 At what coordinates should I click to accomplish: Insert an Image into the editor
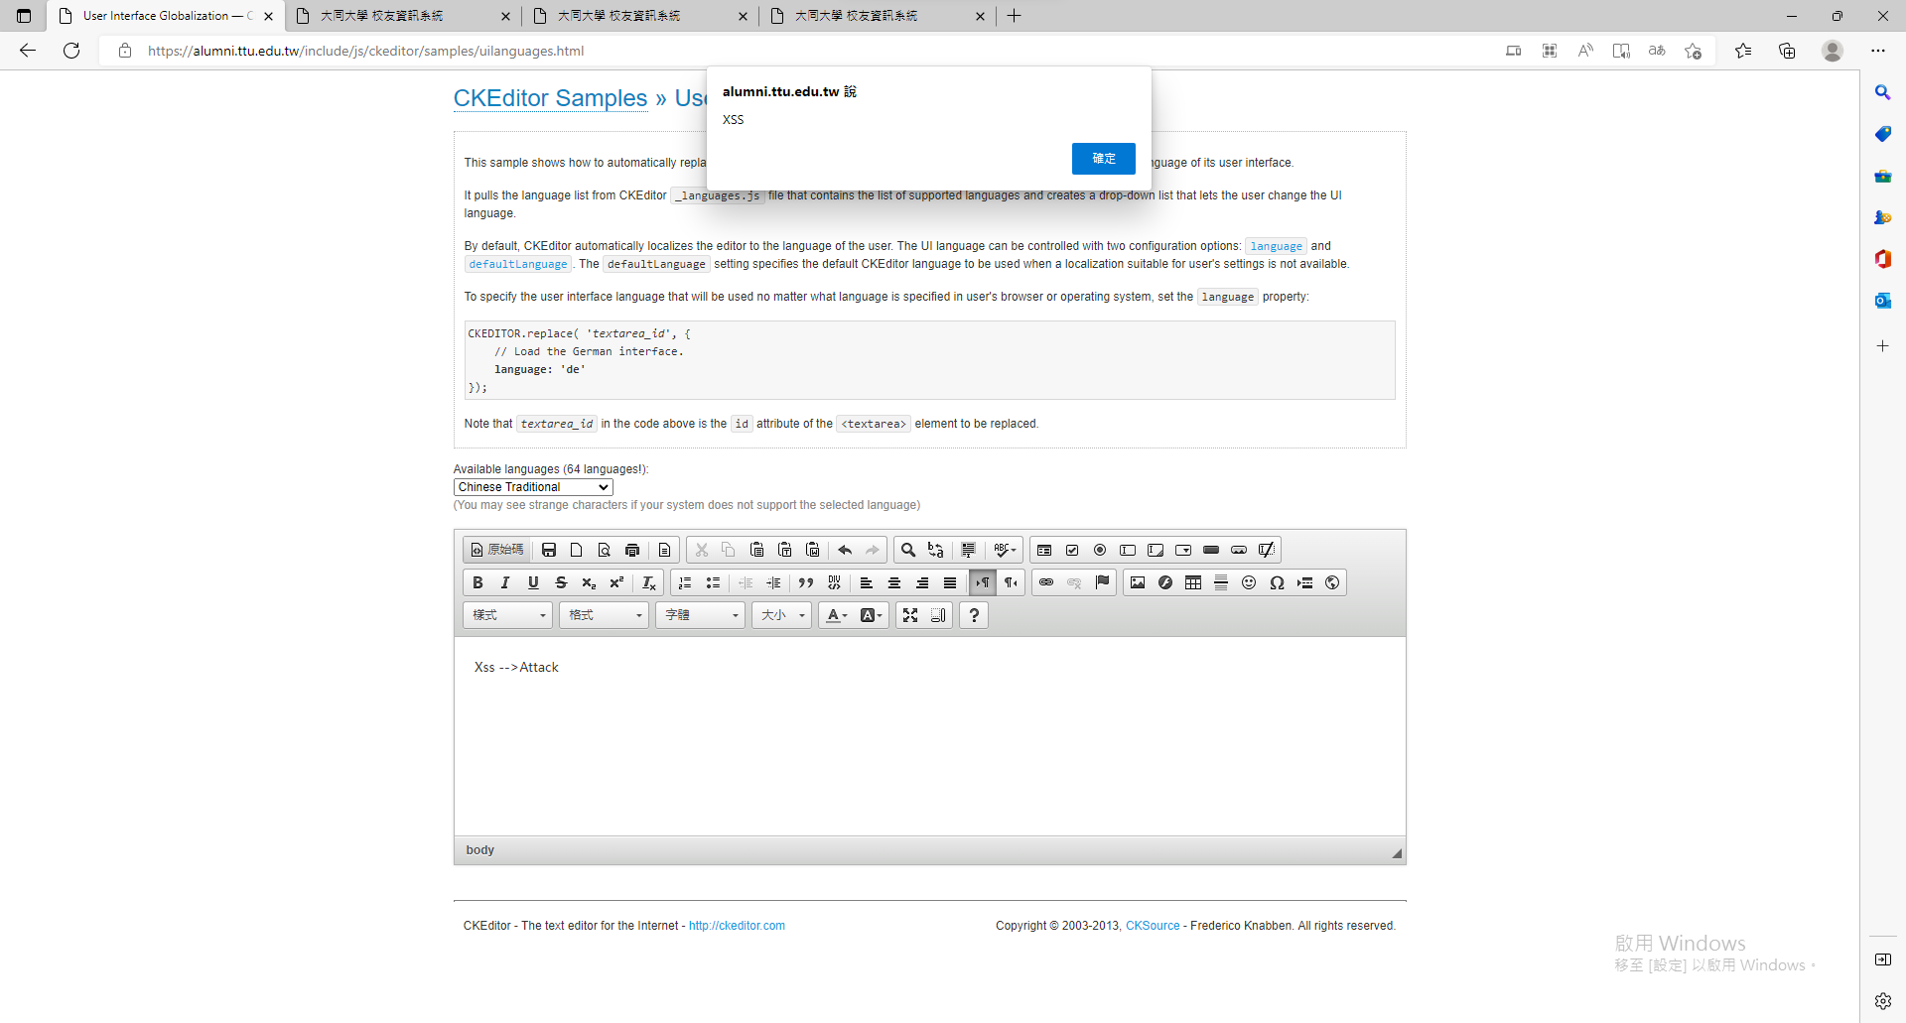coord(1138,582)
